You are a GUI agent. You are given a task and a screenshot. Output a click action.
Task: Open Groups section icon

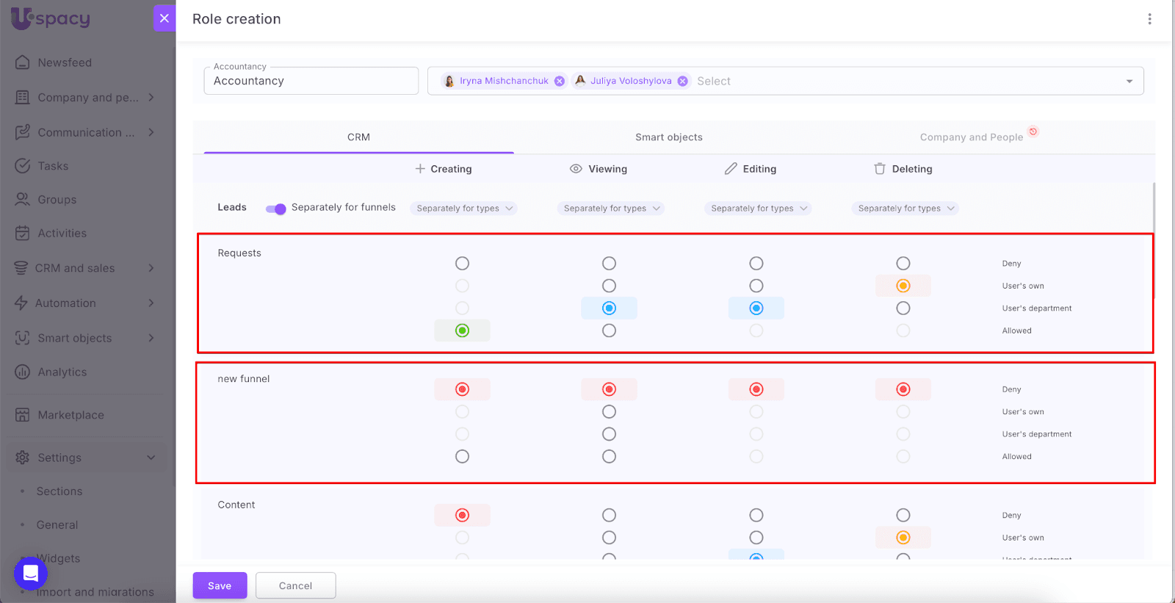(23, 200)
